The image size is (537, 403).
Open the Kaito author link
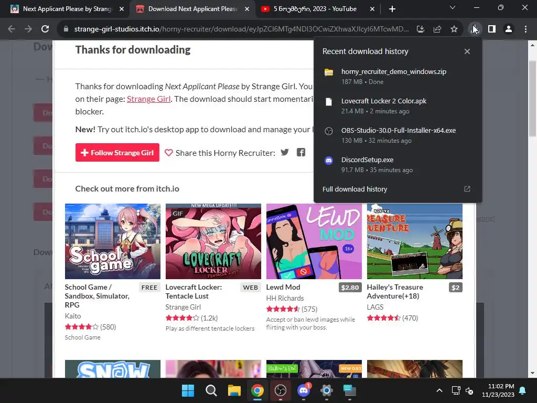73,316
